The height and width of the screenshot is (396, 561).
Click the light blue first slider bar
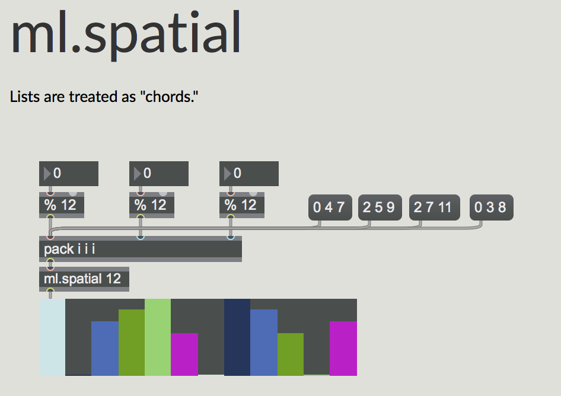pyautogui.click(x=52, y=338)
